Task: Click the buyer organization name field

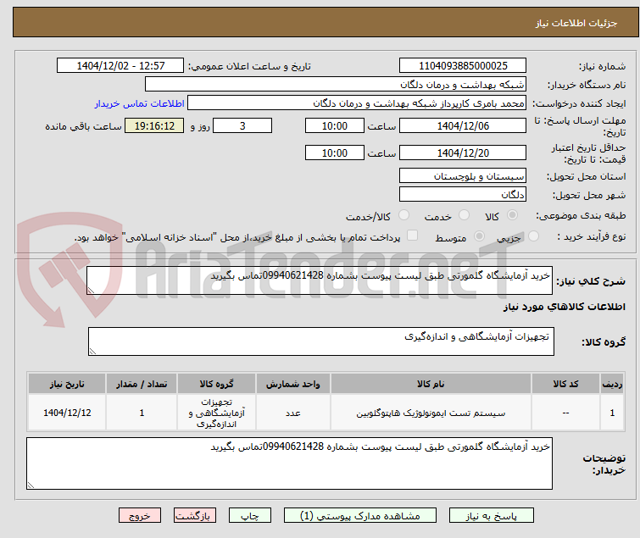Action: 335,85
